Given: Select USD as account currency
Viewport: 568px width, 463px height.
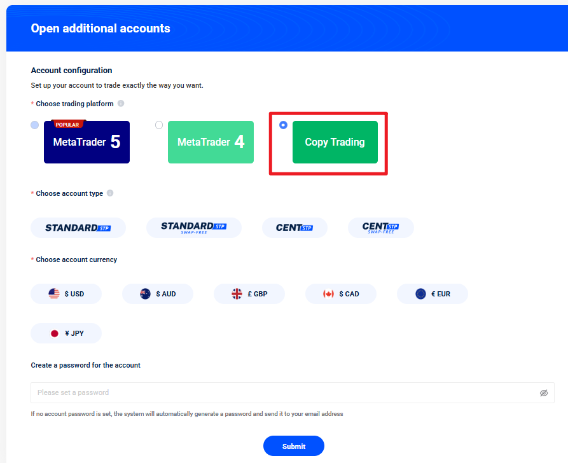Looking at the screenshot, I should point(66,294).
